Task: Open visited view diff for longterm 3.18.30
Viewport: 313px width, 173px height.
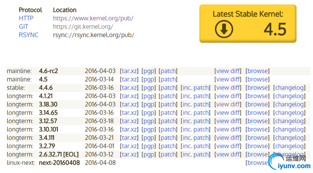Action: pyautogui.click(x=228, y=104)
